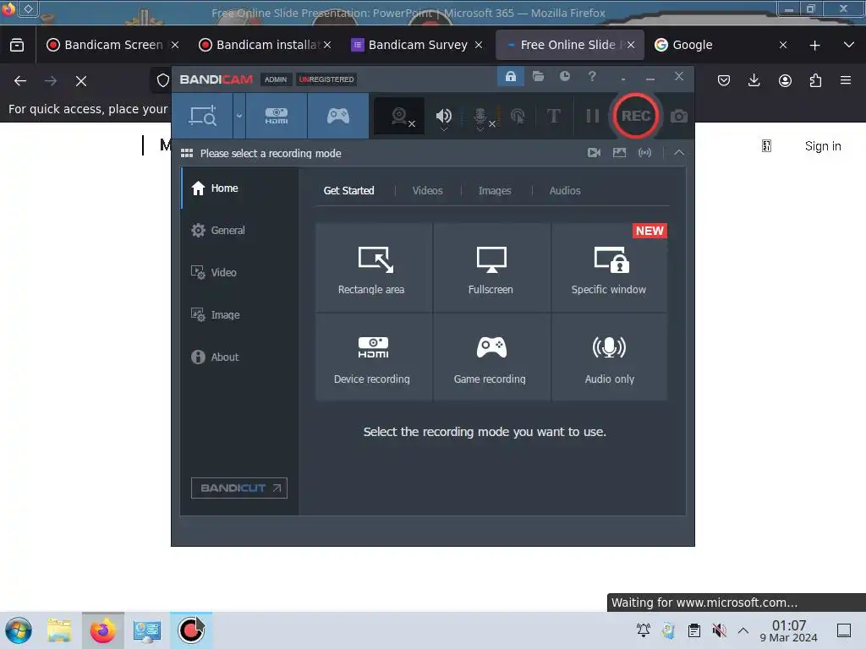Image resolution: width=866 pixels, height=649 pixels.
Task: Click the image icon in mode bar
Action: click(619, 153)
